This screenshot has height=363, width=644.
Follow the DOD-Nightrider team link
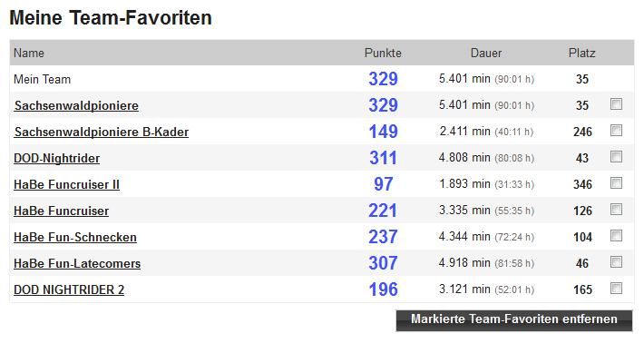[57, 159]
